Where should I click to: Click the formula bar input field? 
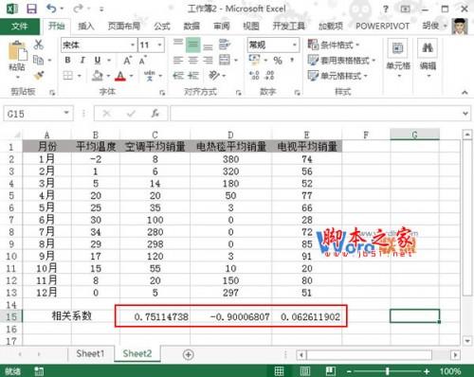pyautogui.click(x=316, y=114)
